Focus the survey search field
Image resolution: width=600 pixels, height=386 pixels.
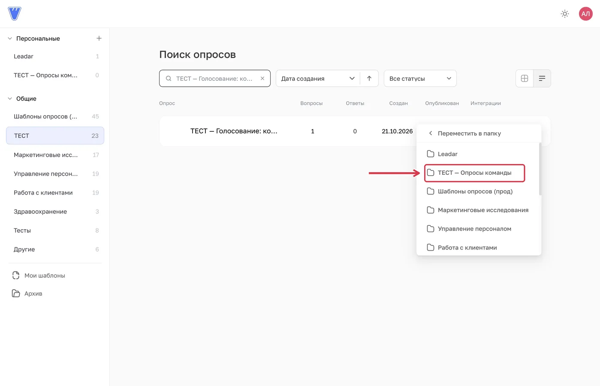pos(214,78)
